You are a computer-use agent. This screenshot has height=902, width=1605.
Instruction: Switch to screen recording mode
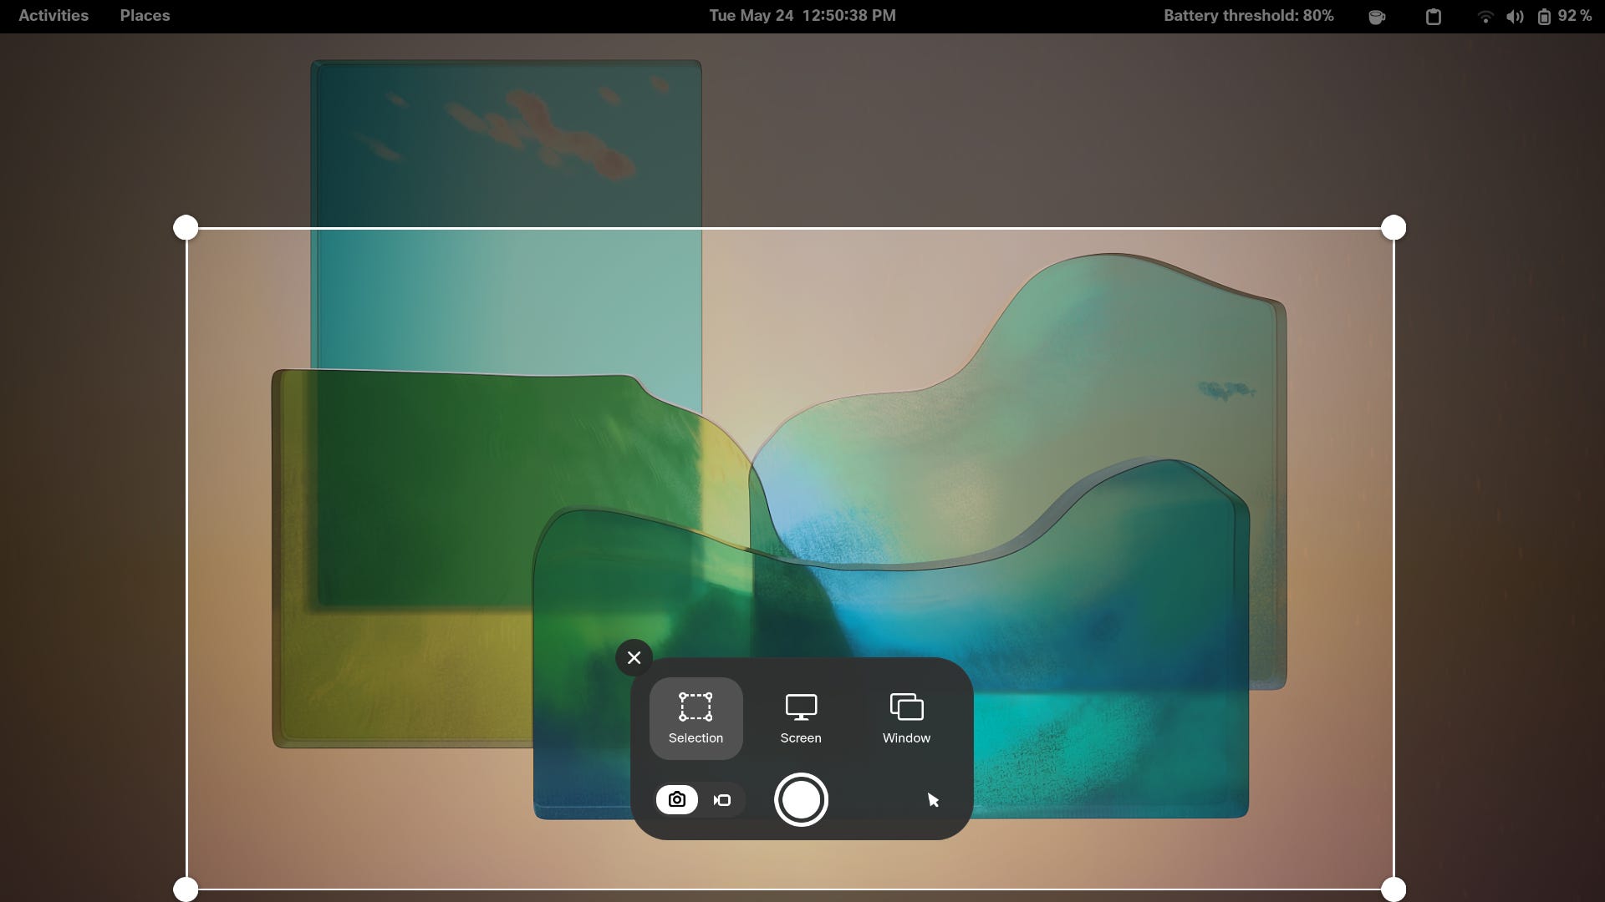[x=722, y=800]
